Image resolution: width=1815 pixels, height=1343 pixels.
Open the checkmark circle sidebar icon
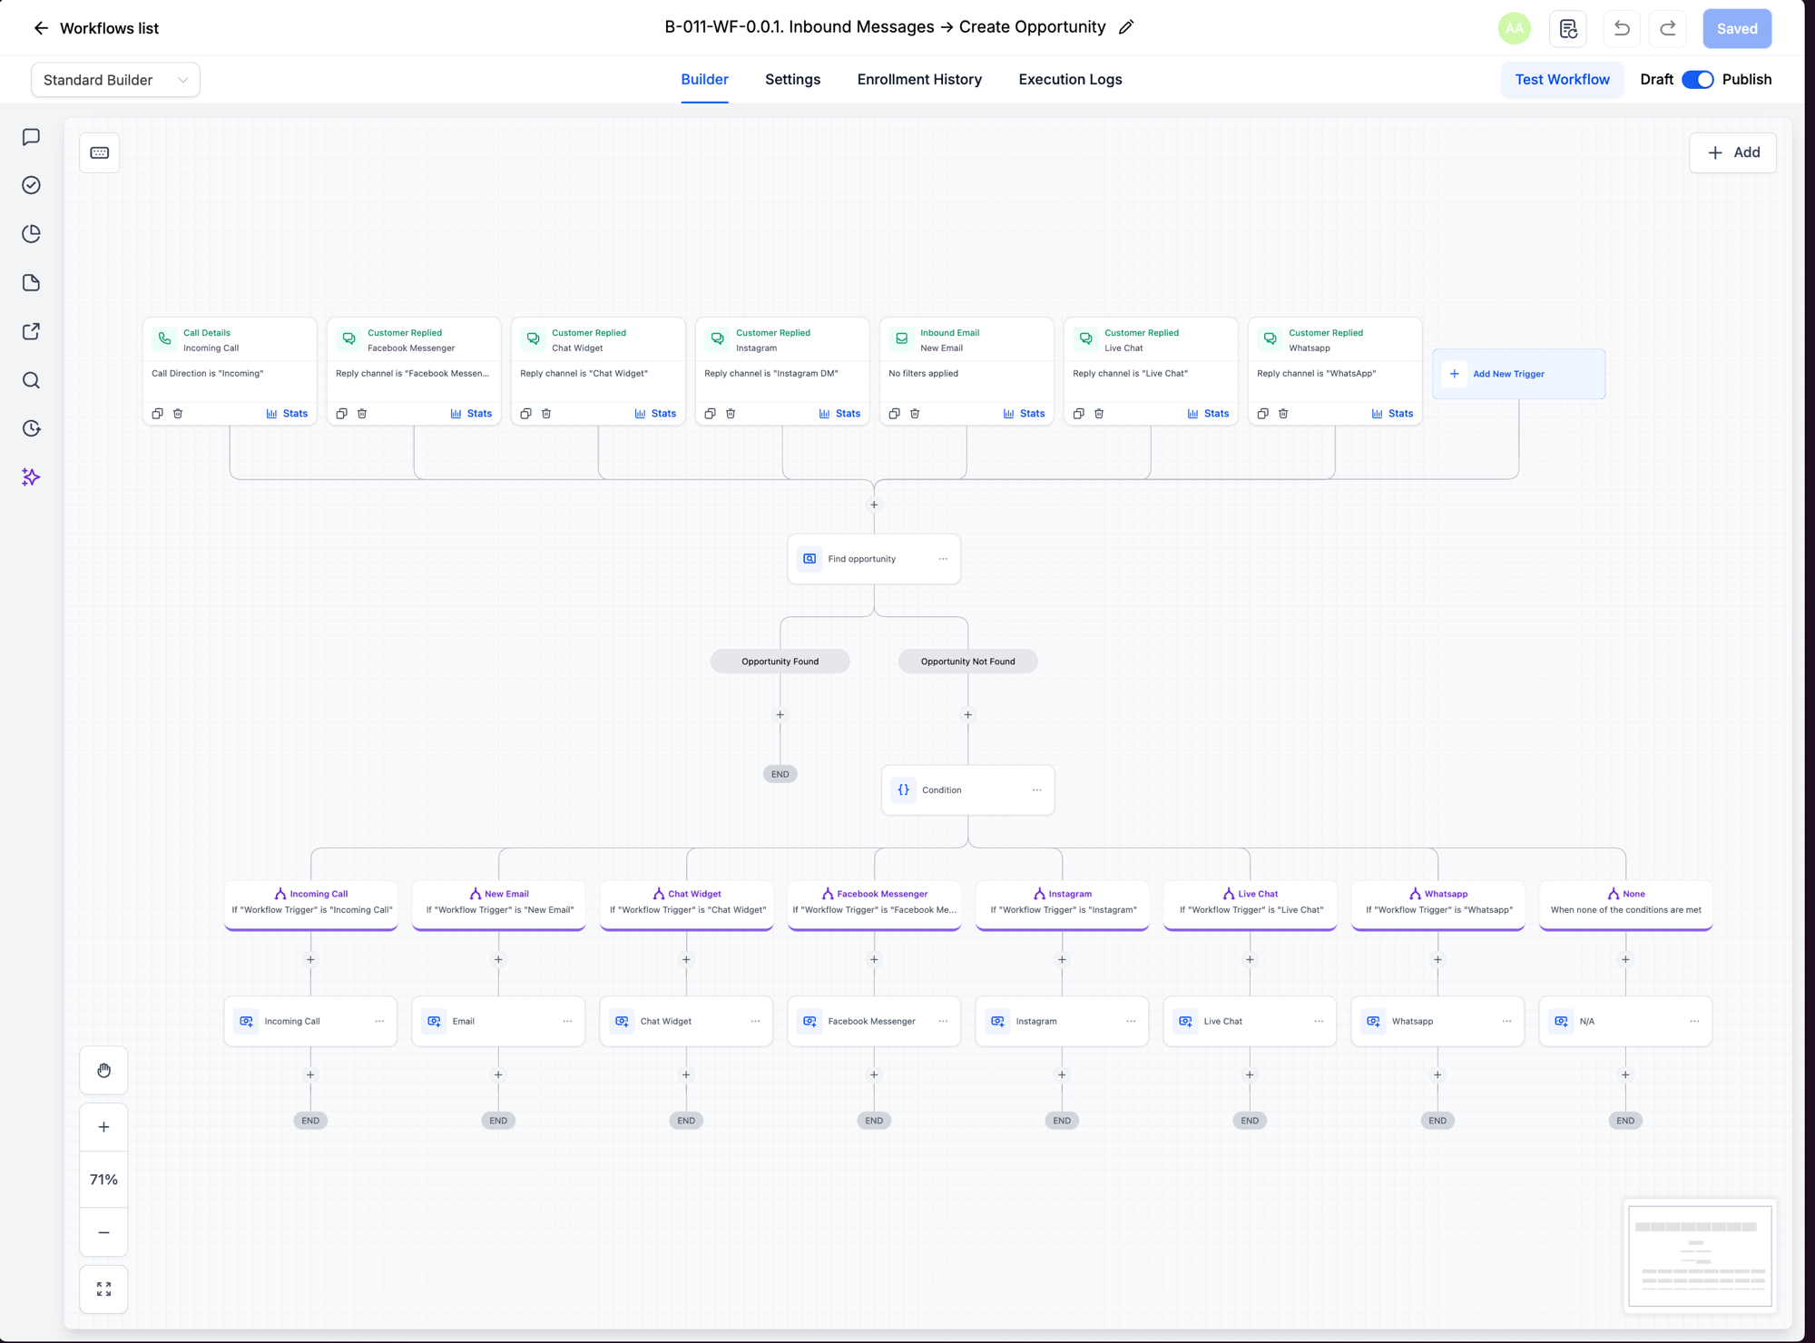pos(31,185)
